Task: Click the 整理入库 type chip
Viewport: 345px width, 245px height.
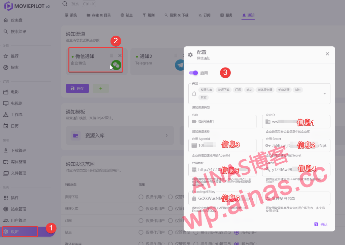Action: (207, 90)
